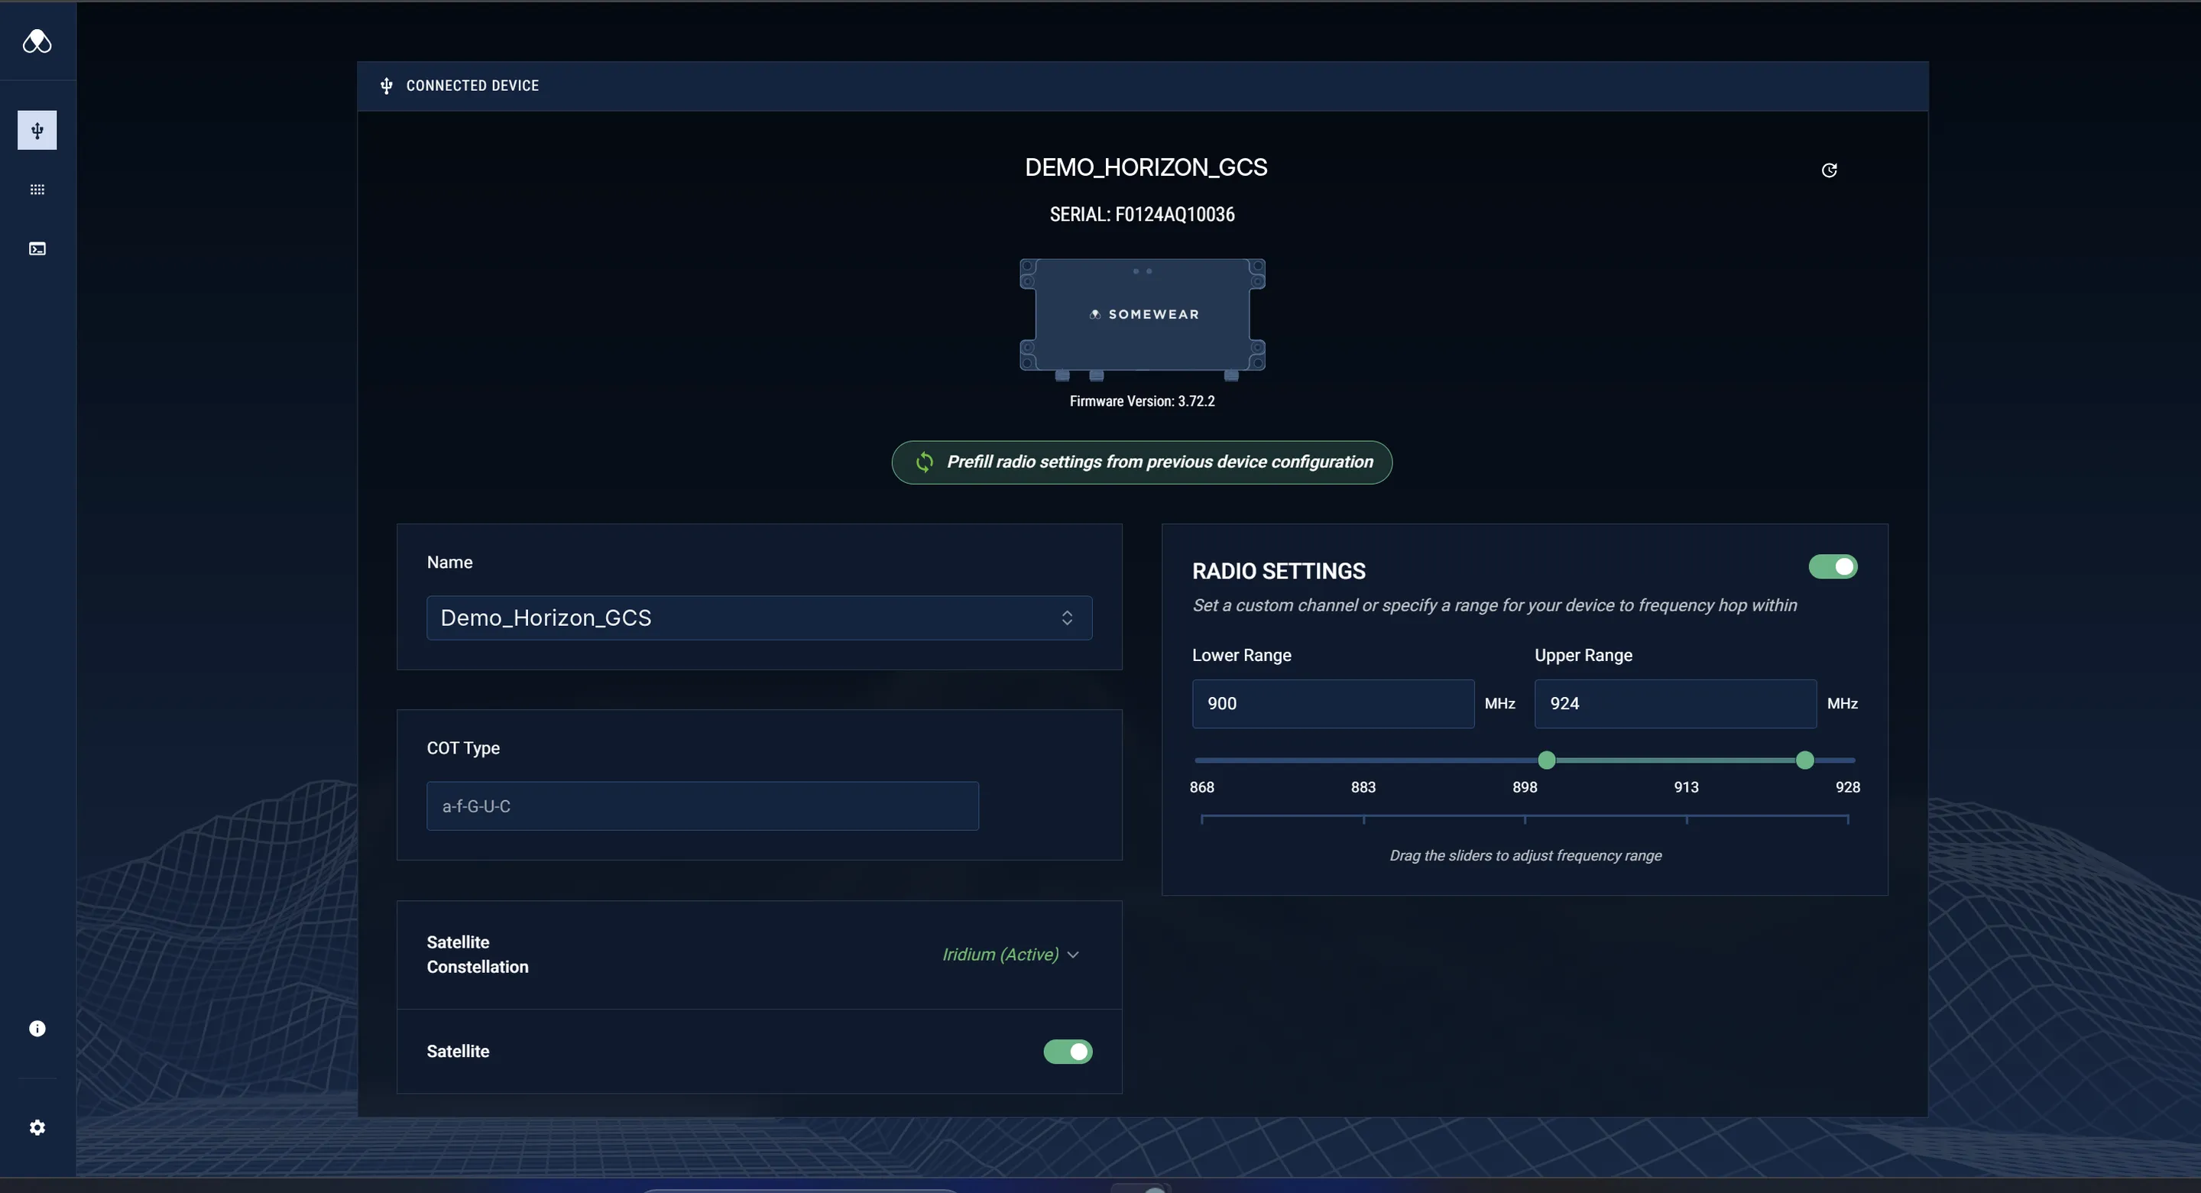Click the Satellite Constellation label
This screenshot has height=1193, width=2201.
point(478,955)
